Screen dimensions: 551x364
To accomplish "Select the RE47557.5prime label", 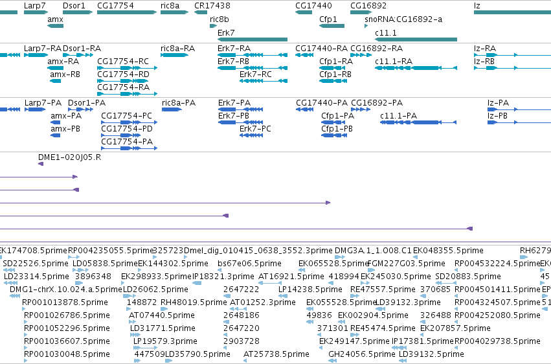I will tap(383, 290).
